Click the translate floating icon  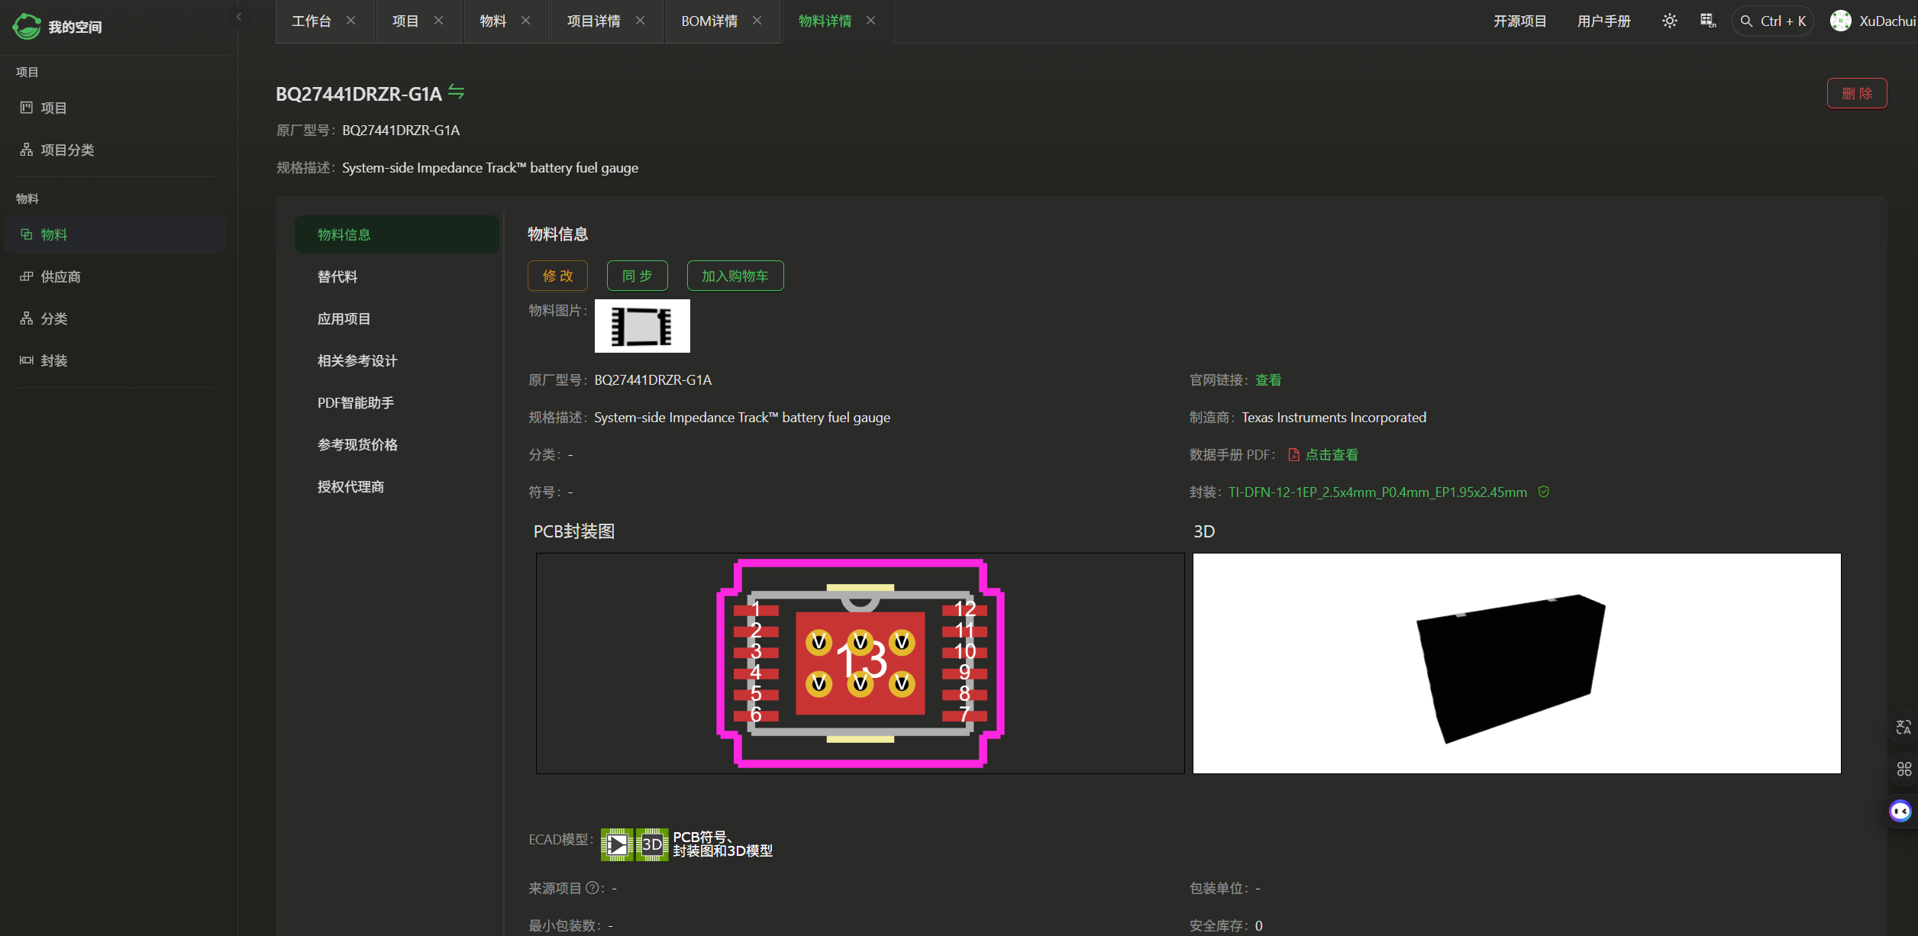(x=1903, y=727)
